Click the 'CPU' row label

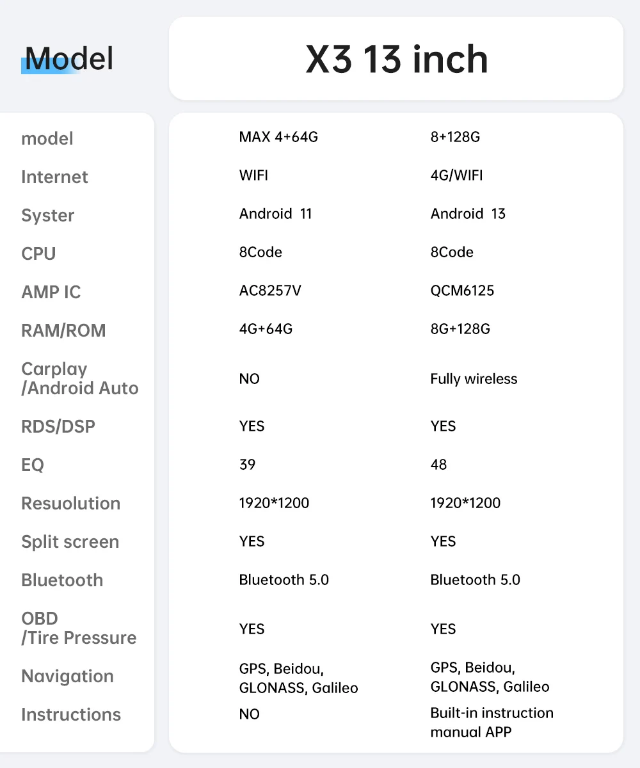[x=38, y=254]
